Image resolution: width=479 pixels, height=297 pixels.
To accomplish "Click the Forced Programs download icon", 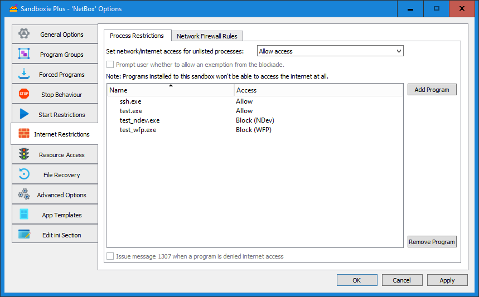I will [24, 74].
